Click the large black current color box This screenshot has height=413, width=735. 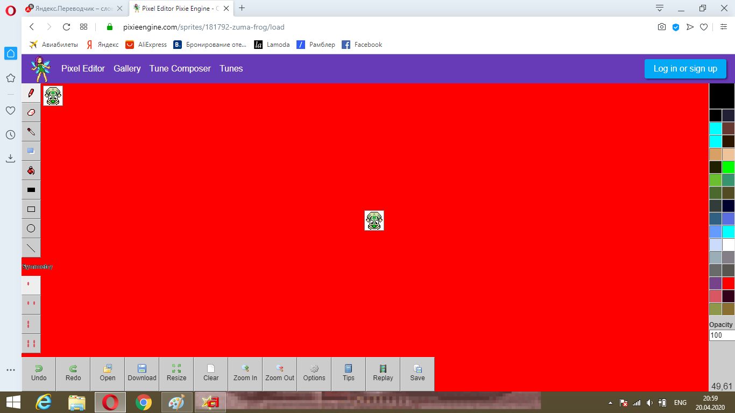coord(722,96)
